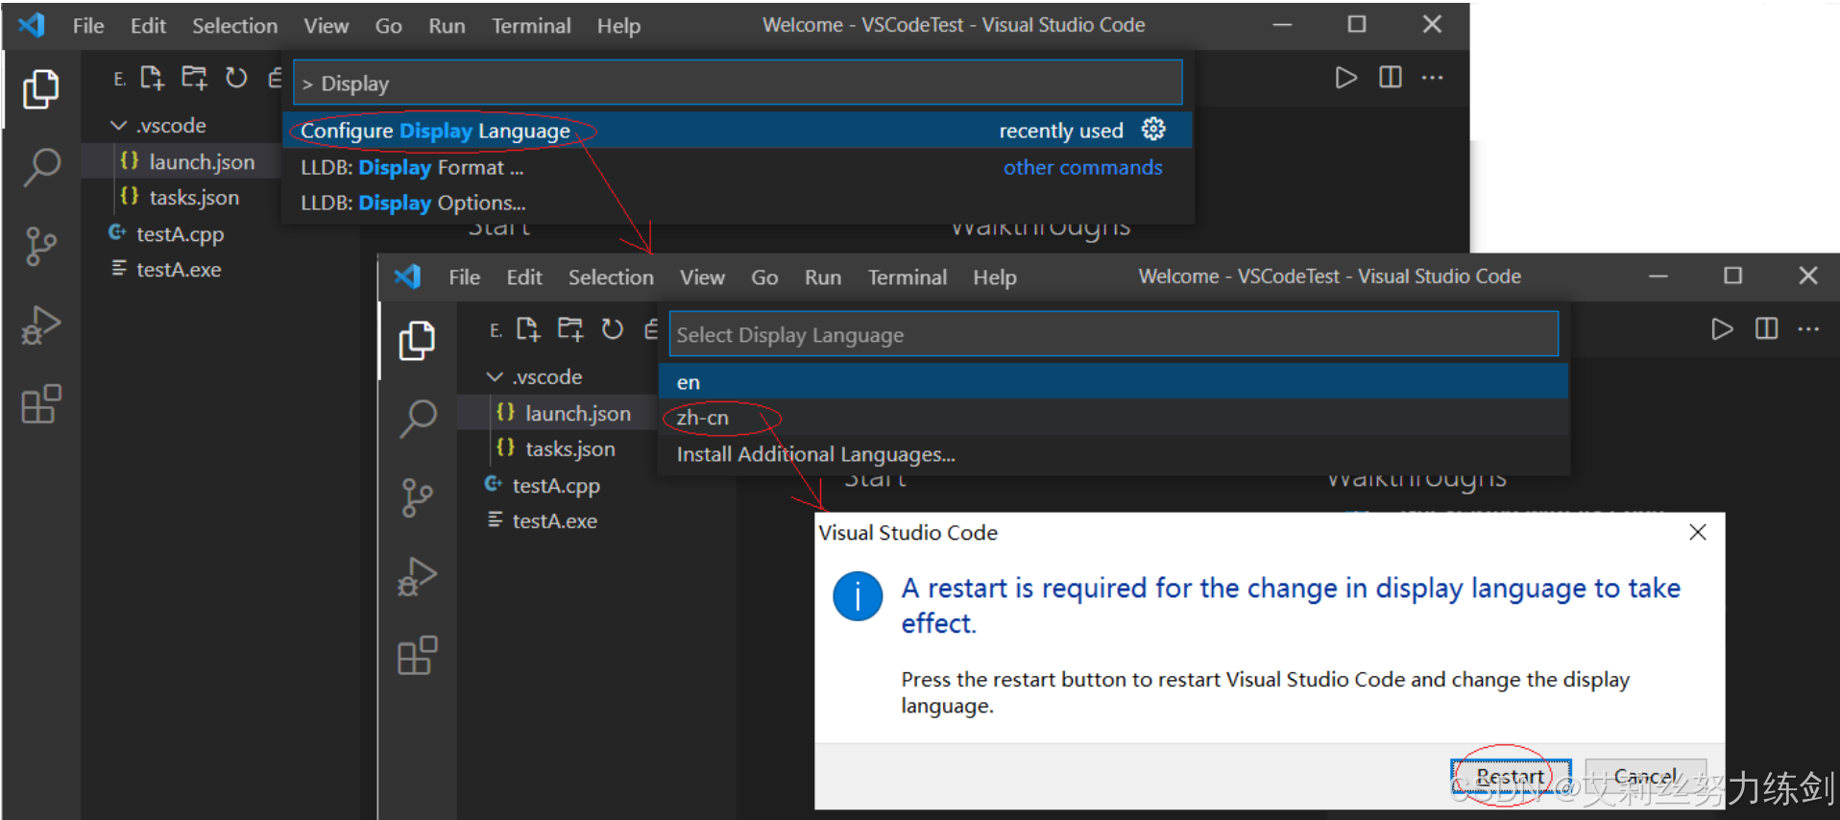Open launch.json in the background window
The width and height of the screenshot is (1840, 820).
pos(202,162)
